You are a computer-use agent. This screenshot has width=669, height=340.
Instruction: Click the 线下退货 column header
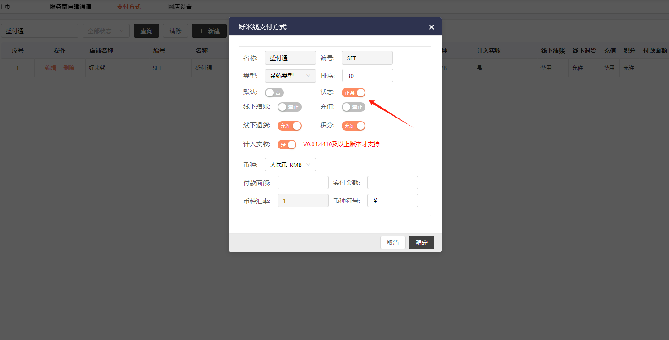click(x=584, y=51)
